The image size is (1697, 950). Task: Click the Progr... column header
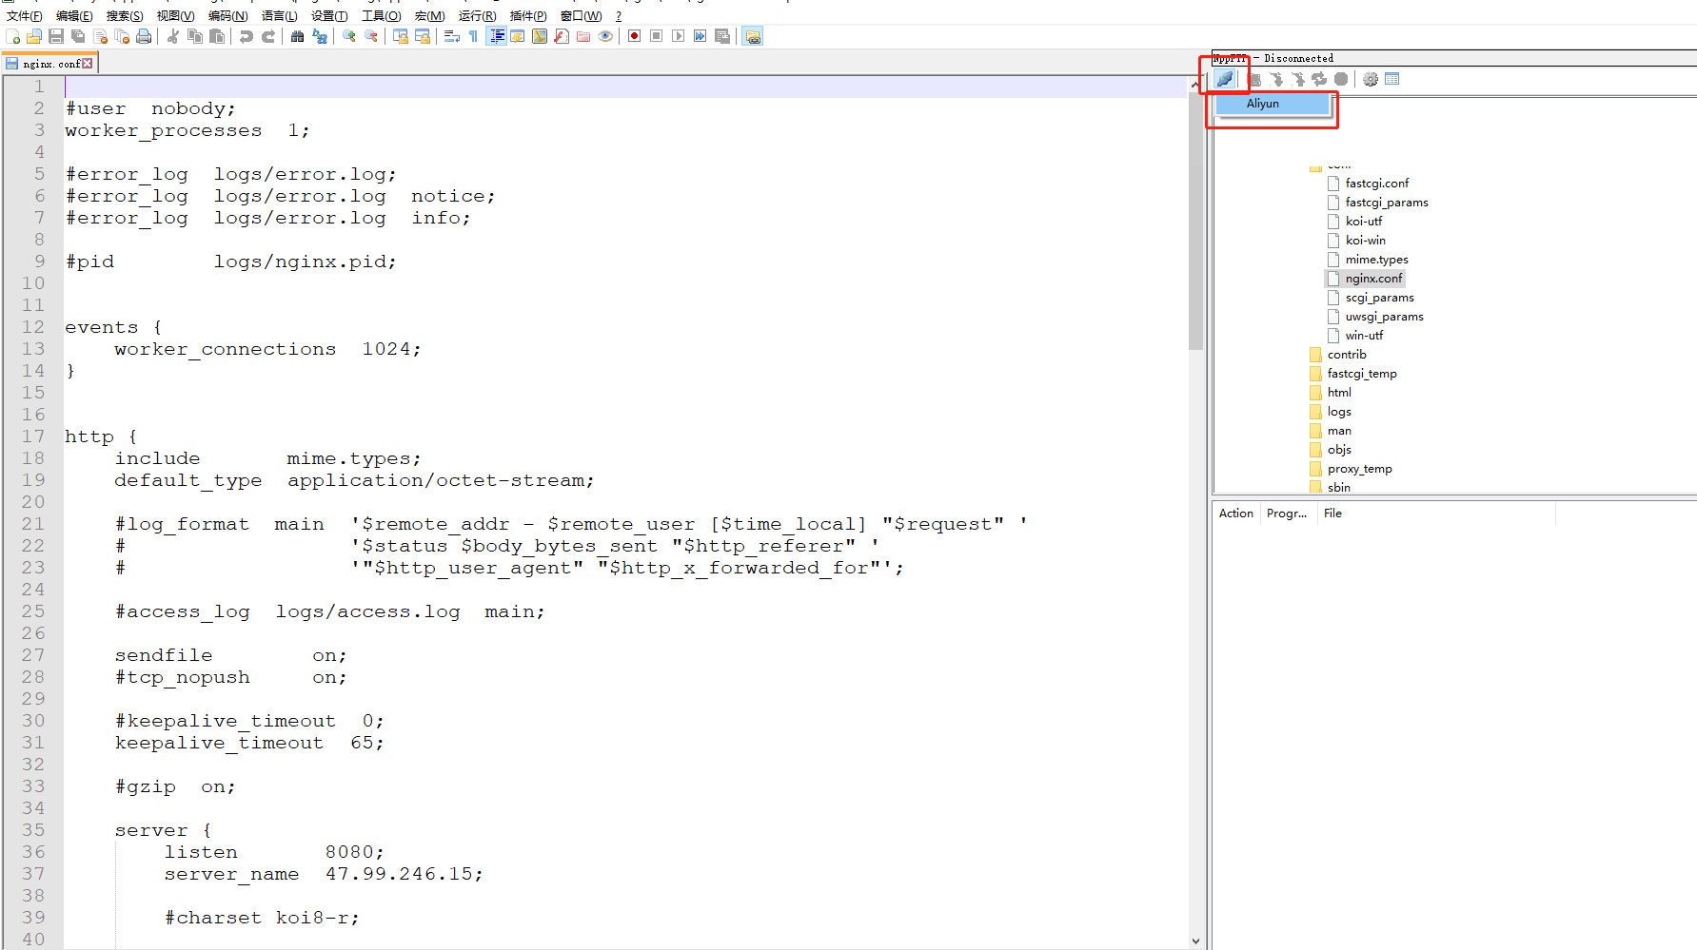click(x=1289, y=514)
